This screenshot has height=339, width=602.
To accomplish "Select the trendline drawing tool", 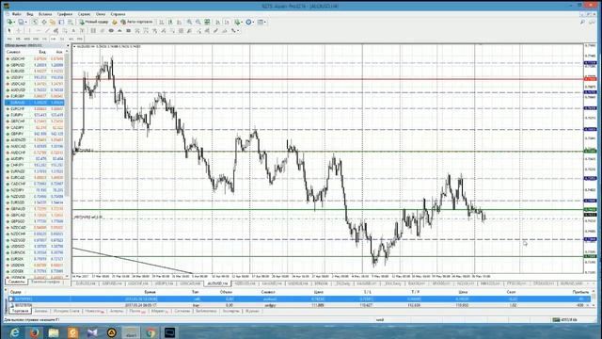I will click(47, 30).
